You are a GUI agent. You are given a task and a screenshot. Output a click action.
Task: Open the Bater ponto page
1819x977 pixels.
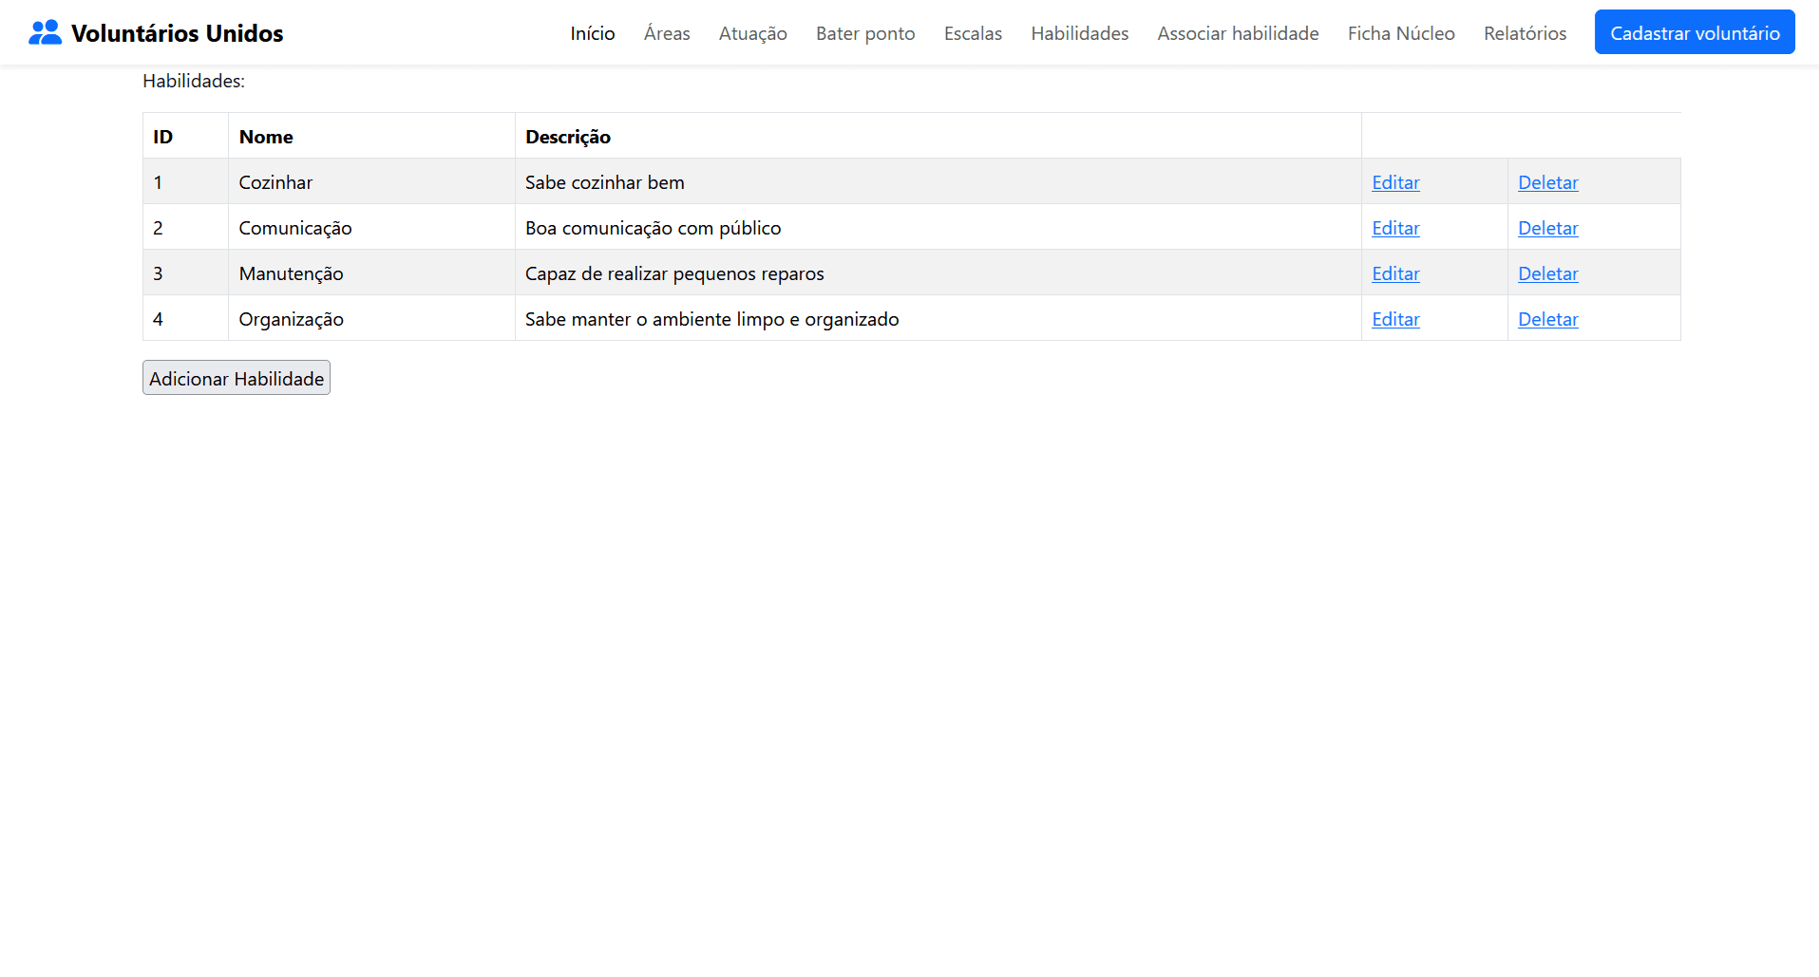pyautogui.click(x=864, y=32)
